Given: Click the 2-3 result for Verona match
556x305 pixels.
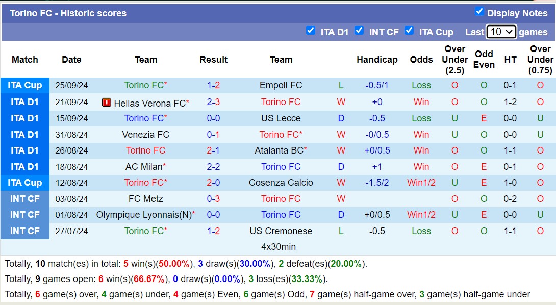Looking at the screenshot, I should point(213,102).
